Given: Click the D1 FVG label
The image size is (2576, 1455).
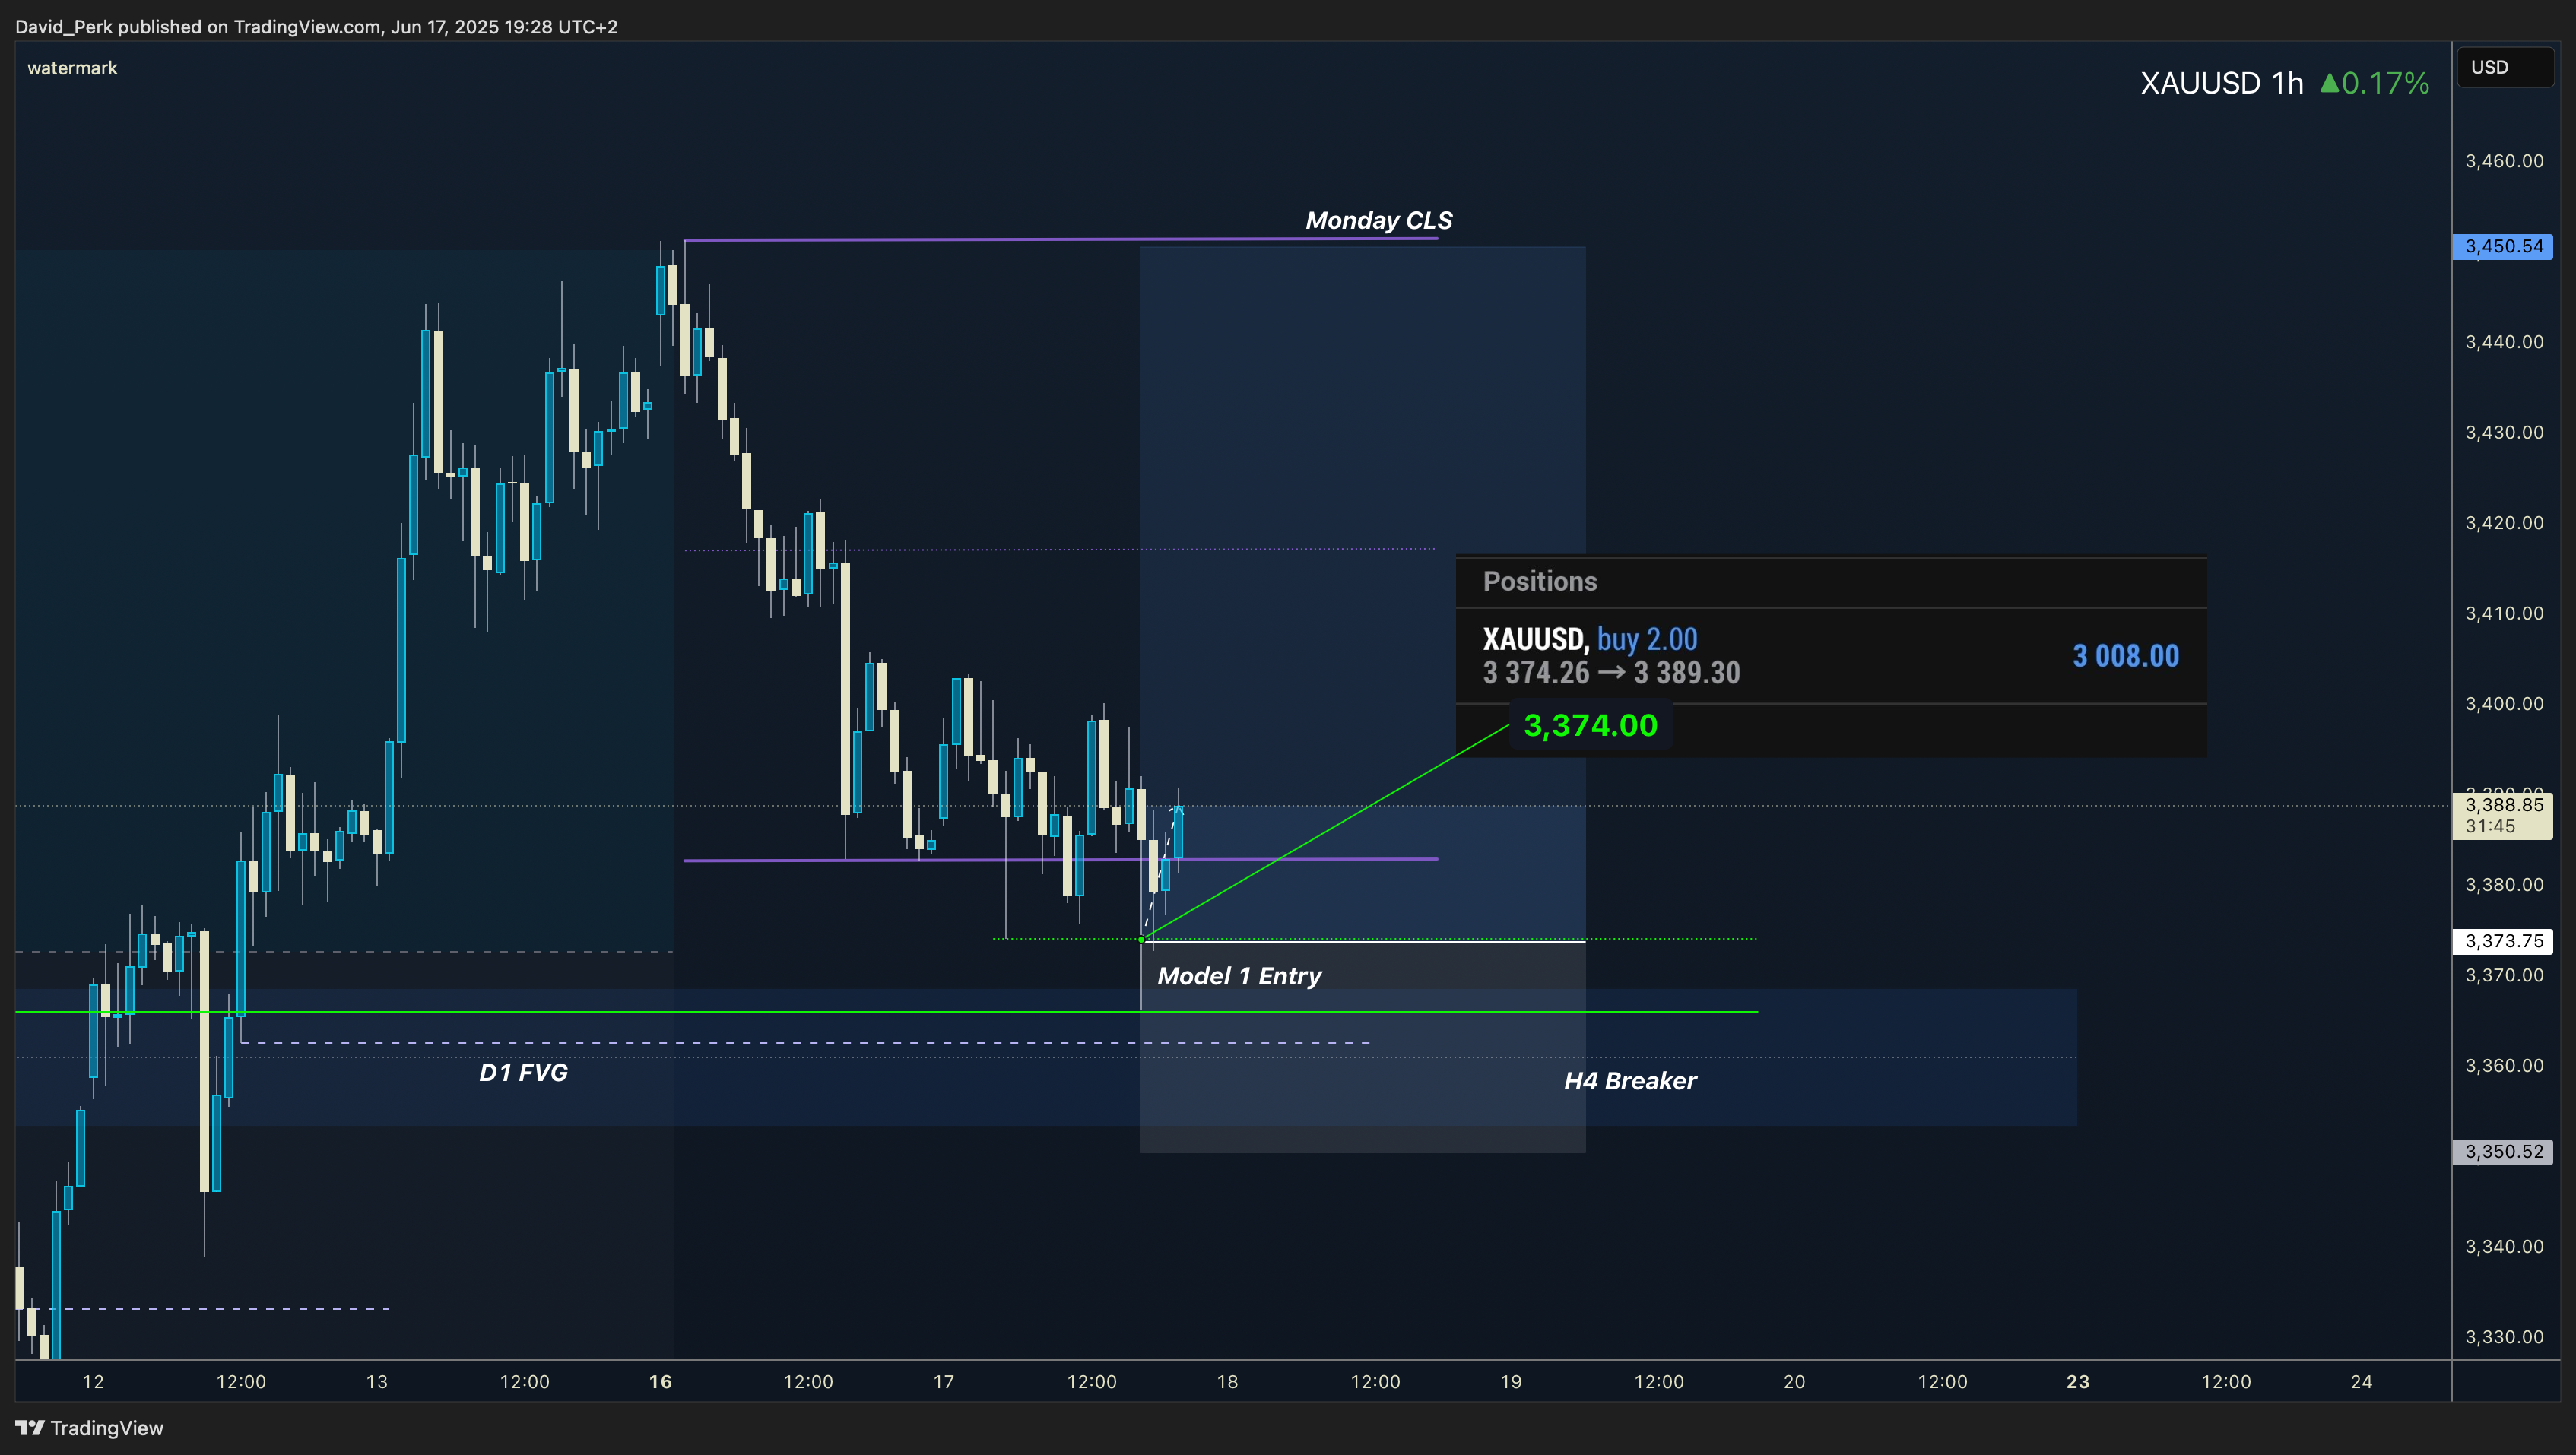Looking at the screenshot, I should (523, 1072).
